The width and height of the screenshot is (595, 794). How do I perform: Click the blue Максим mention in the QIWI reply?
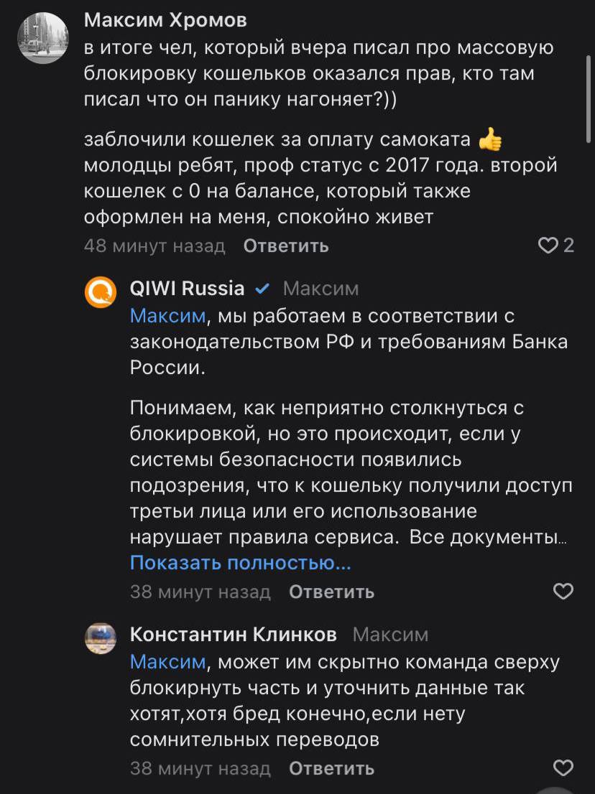[x=167, y=317]
